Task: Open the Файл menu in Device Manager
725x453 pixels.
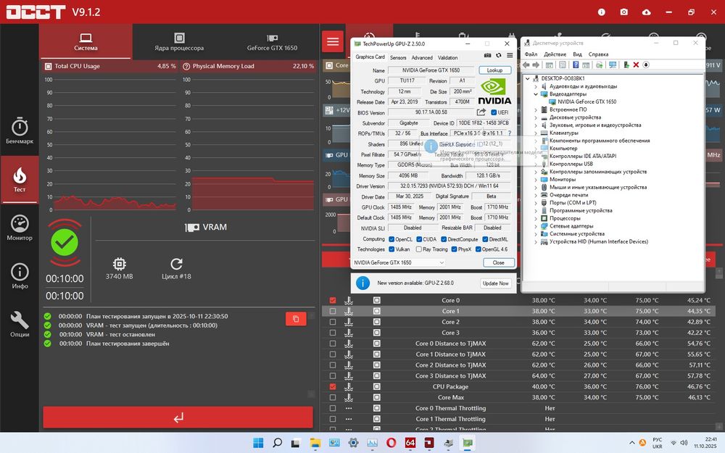Action: coord(531,54)
